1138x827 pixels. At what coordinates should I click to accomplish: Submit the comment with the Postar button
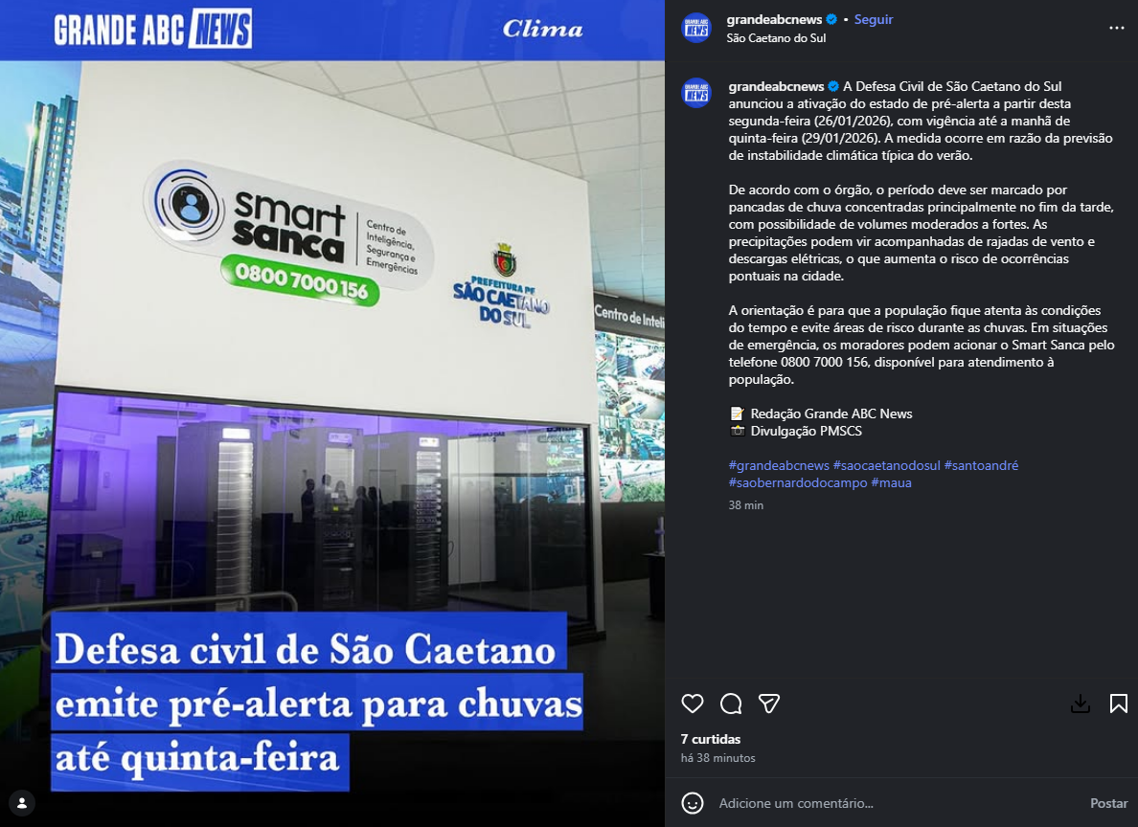click(x=1108, y=803)
